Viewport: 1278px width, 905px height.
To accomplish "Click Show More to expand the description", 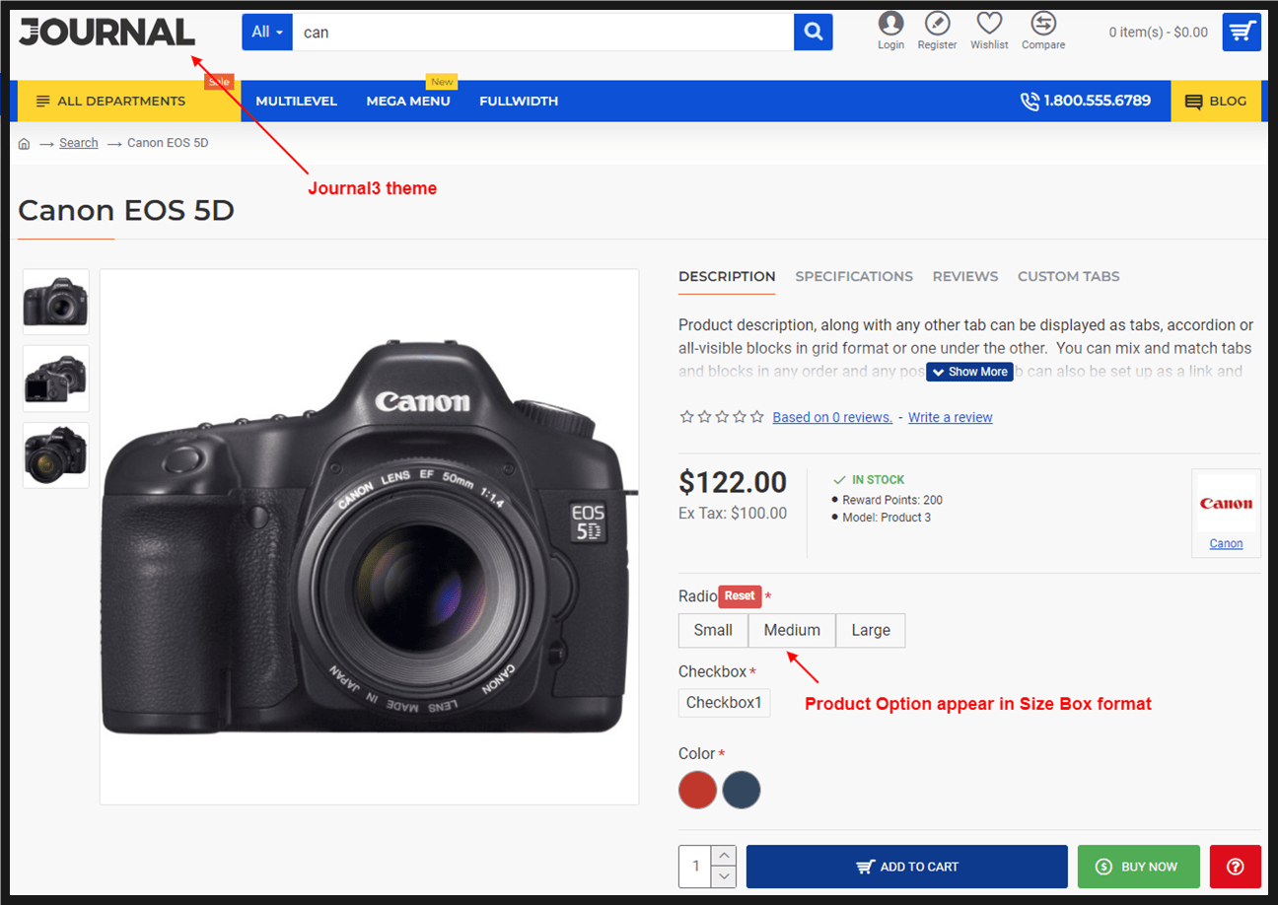I will pyautogui.click(x=969, y=372).
